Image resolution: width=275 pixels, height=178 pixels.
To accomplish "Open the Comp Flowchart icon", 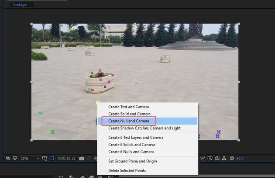I will (224, 158).
